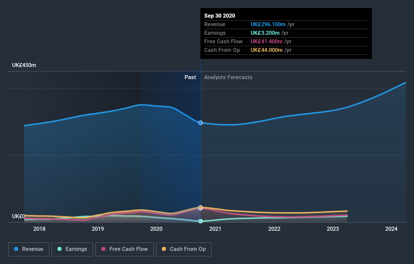
Task: Select the 2024 axis label
Action: pos(391,229)
